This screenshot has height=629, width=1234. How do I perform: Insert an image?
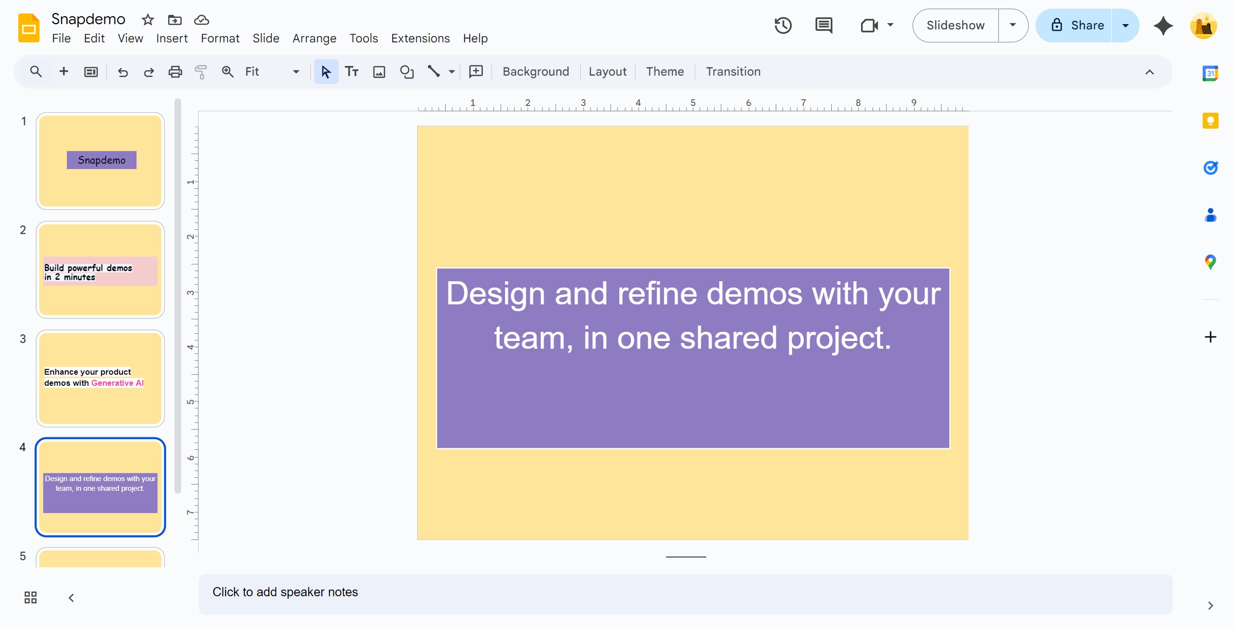[379, 72]
